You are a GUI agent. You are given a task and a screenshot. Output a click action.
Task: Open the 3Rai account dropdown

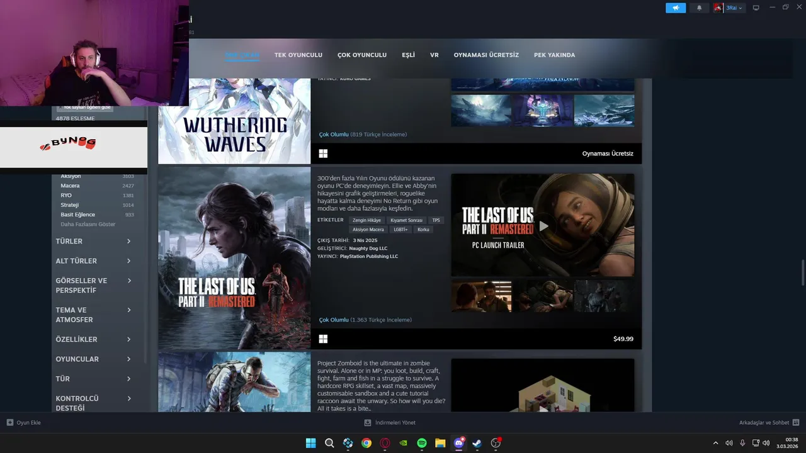pyautogui.click(x=735, y=8)
